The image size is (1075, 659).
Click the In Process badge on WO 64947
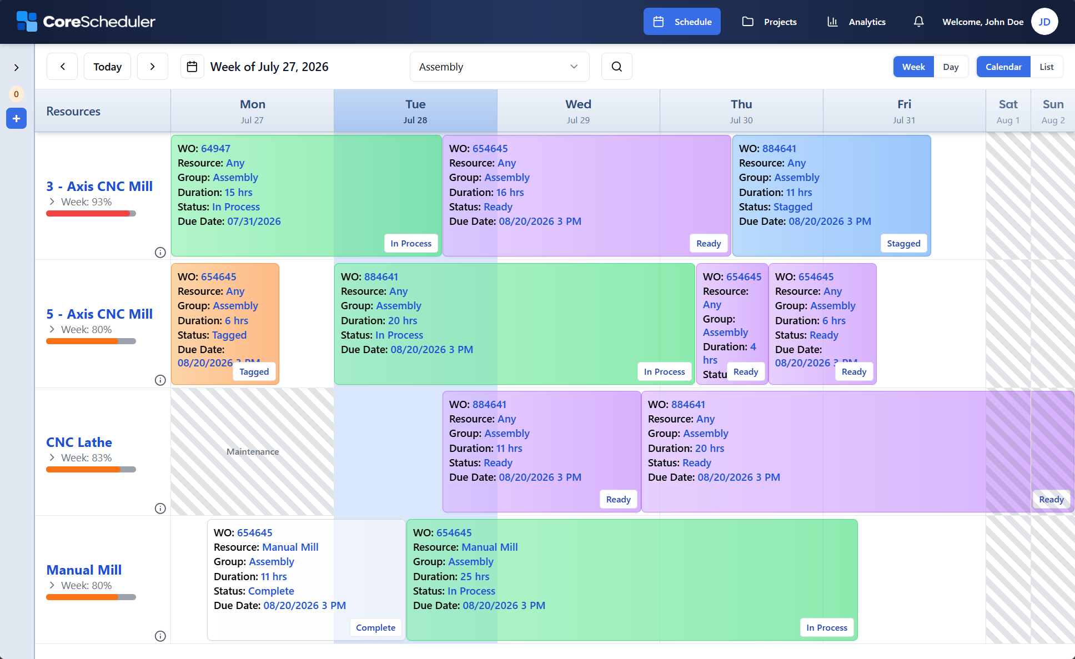tap(411, 244)
